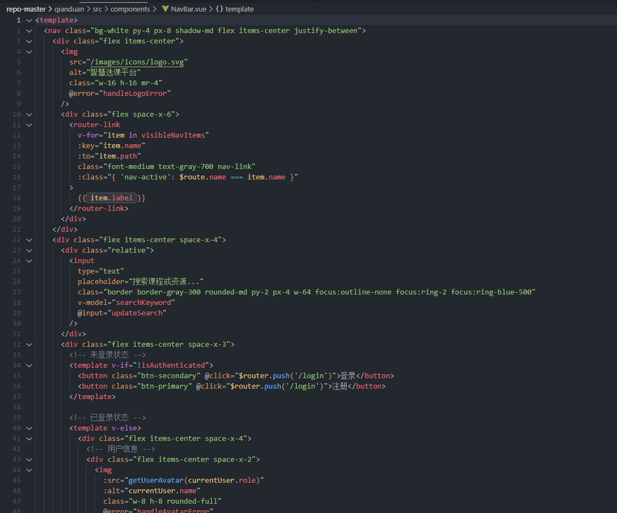The image size is (617, 513).
Task: Click the 搜索课程或资源 placeholder text
Action: click(x=160, y=281)
